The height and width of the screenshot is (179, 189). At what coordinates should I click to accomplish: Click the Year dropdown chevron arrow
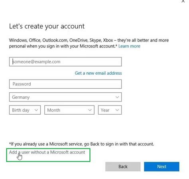click(x=117, y=110)
